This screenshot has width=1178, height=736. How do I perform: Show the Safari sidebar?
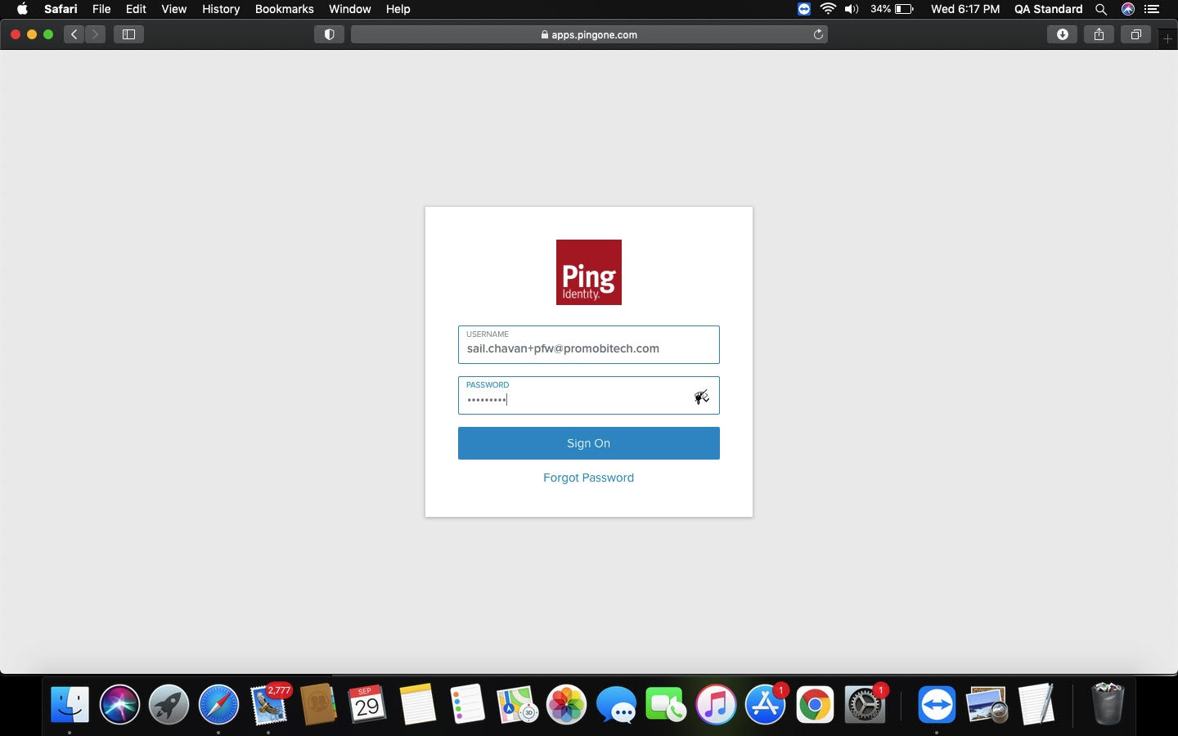(128, 34)
